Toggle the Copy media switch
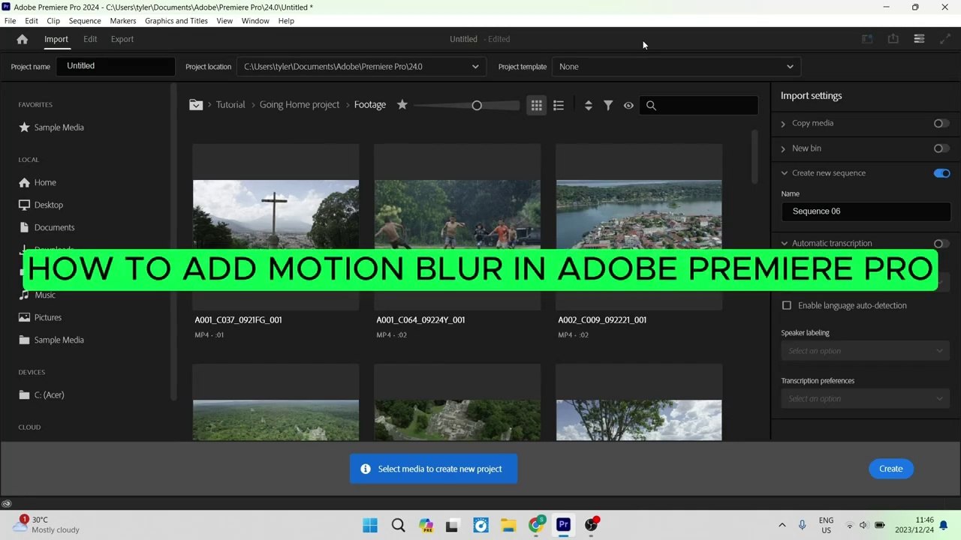 (x=941, y=124)
